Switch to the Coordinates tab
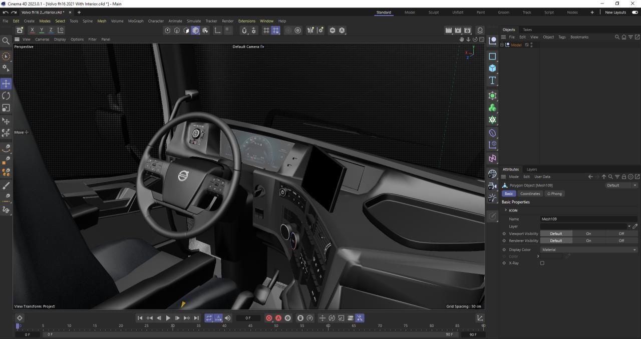The height and width of the screenshot is (339, 641). [530, 193]
